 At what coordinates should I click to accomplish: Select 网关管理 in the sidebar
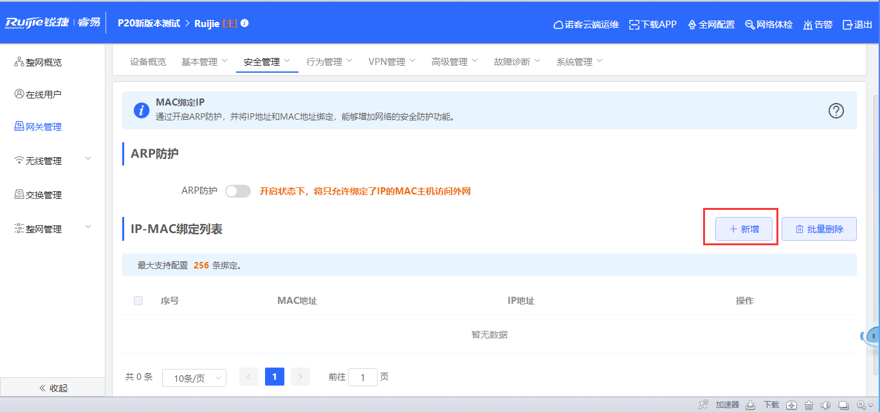38,127
